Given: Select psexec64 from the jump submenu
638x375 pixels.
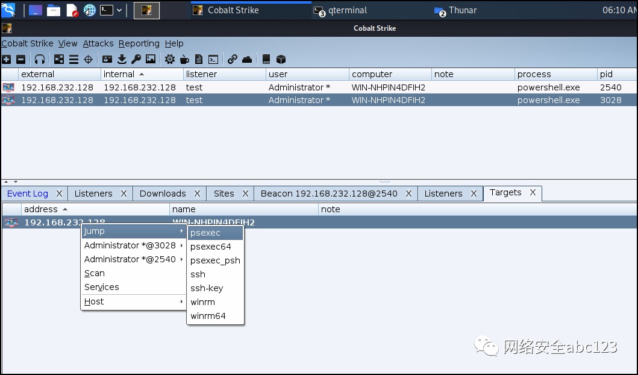Looking at the screenshot, I should click(210, 247).
